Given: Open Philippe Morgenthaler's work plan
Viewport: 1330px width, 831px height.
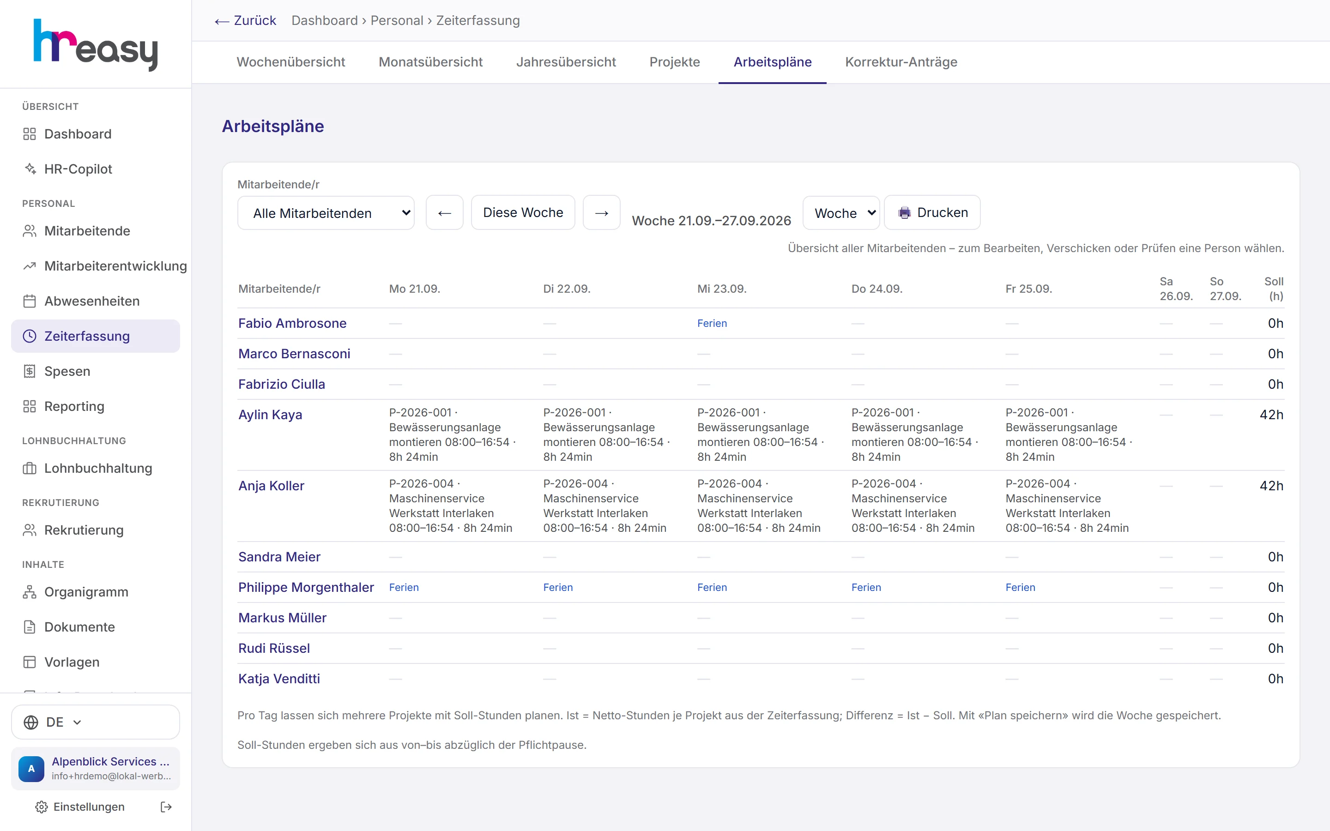Looking at the screenshot, I should (306, 588).
